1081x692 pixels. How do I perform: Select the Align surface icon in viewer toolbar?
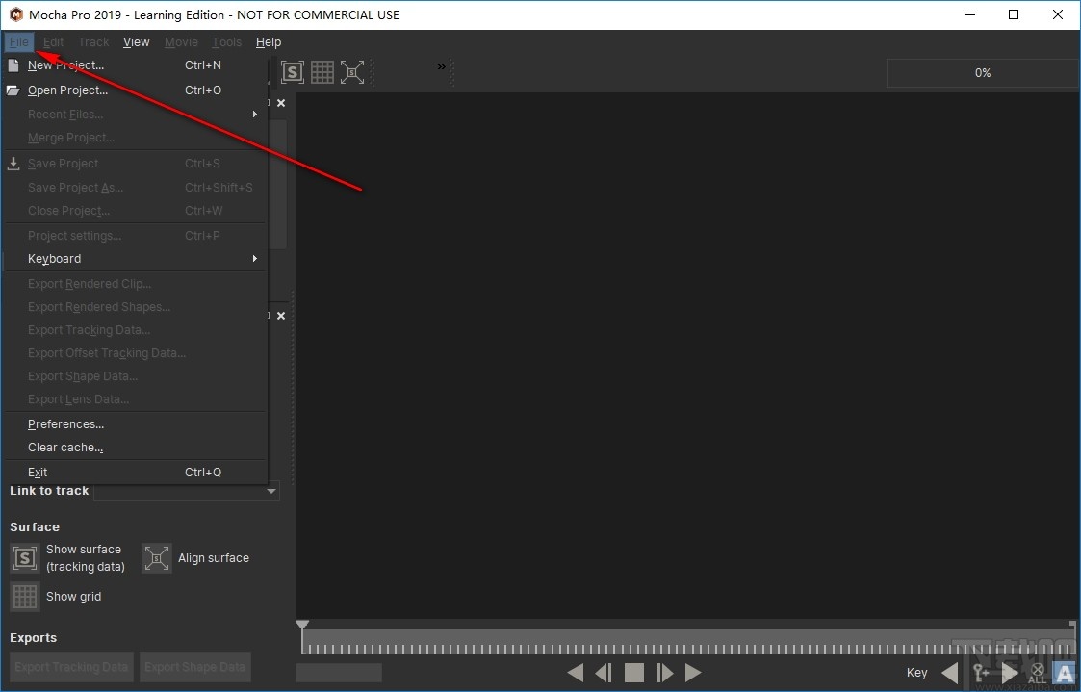[x=352, y=72]
